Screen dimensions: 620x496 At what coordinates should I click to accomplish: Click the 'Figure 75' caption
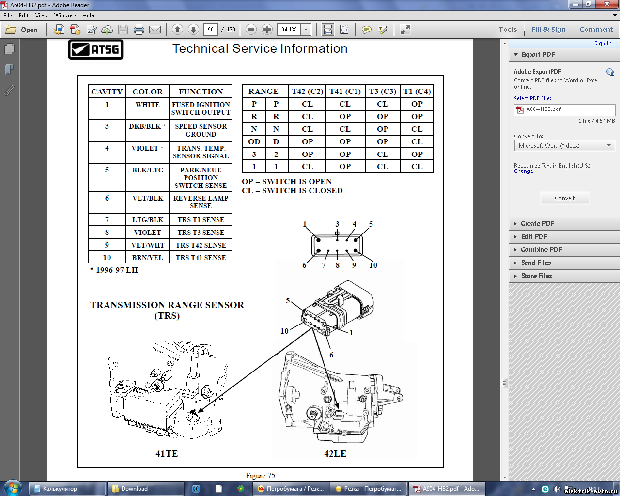[x=260, y=476]
